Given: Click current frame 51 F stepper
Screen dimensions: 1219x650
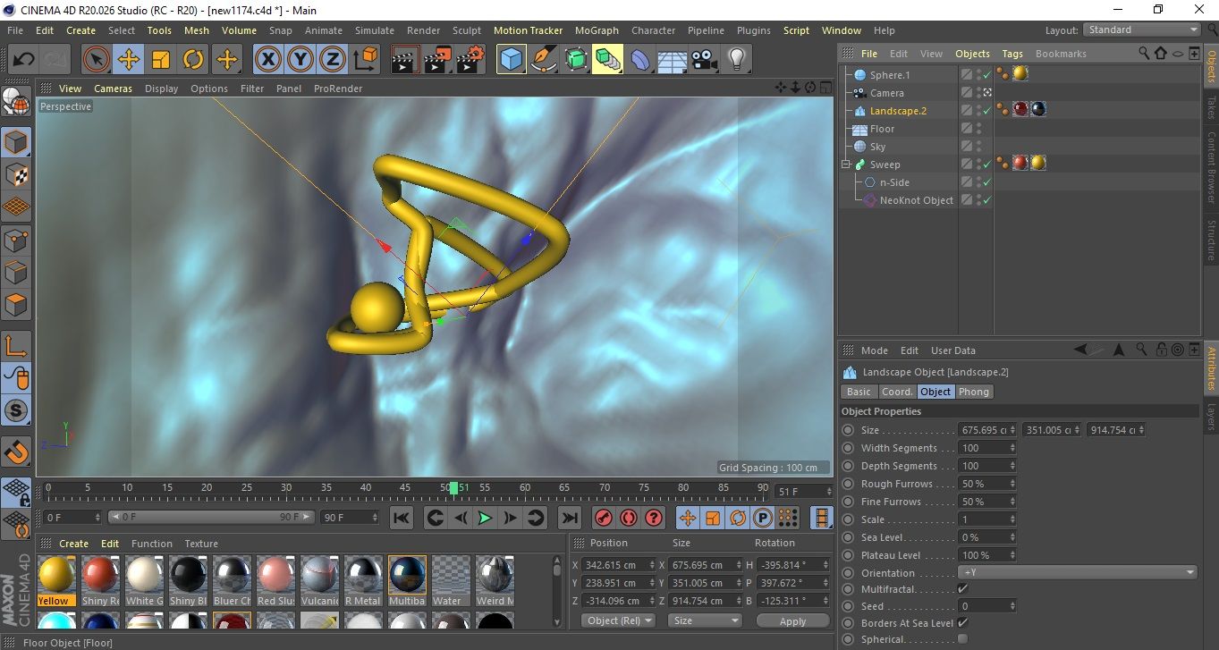Looking at the screenshot, I should point(828,492).
